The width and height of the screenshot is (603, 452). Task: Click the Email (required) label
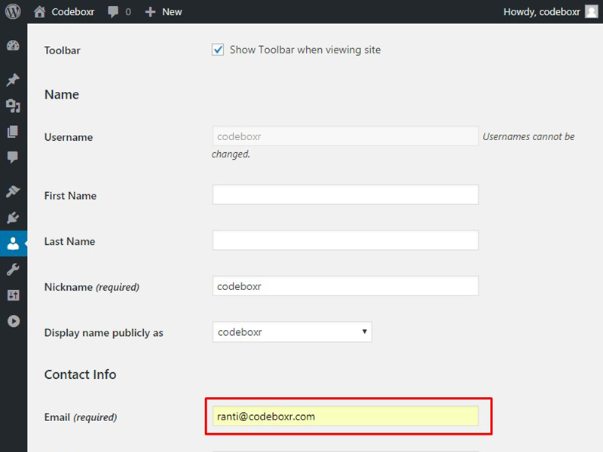(81, 417)
